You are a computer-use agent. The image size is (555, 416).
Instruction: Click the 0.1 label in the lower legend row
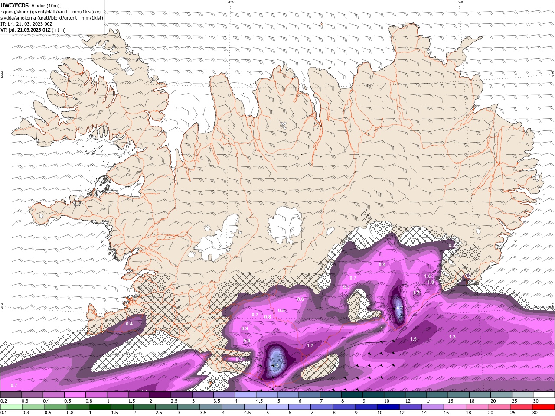[x=4, y=413]
